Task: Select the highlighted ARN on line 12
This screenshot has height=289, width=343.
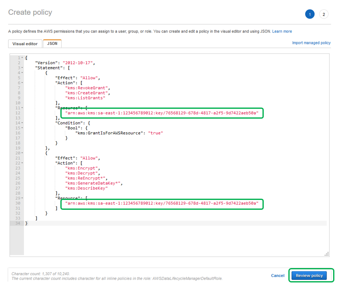Action: 162,112
